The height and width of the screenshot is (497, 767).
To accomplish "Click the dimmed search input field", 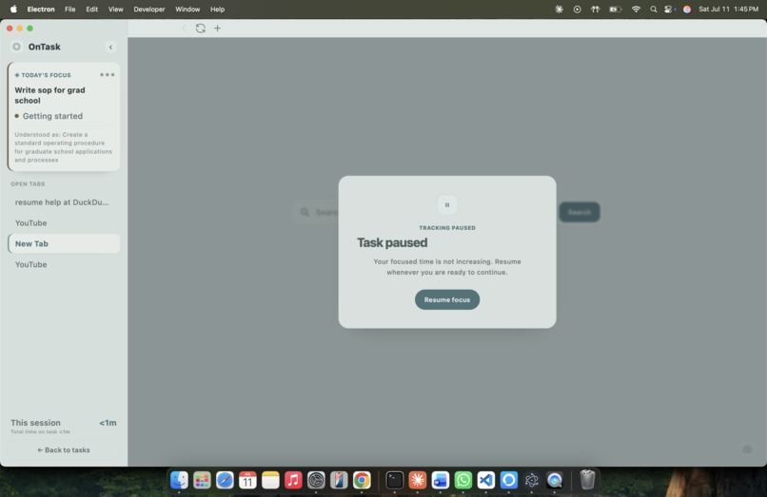I will click(x=316, y=212).
